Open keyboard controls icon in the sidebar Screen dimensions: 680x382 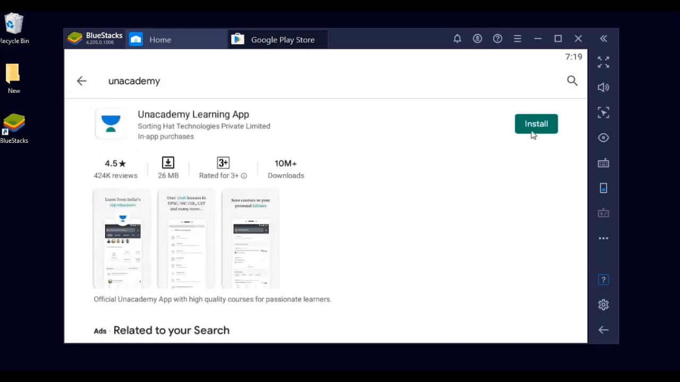click(603, 163)
